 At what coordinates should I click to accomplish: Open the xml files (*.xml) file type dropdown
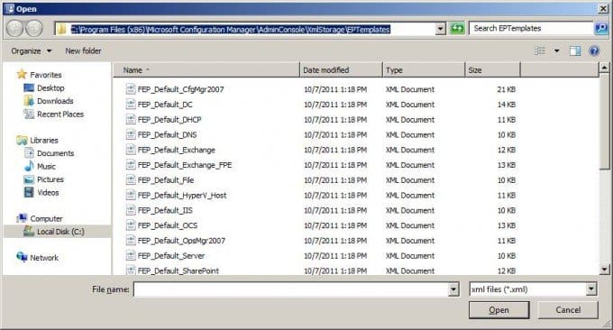coord(591,289)
